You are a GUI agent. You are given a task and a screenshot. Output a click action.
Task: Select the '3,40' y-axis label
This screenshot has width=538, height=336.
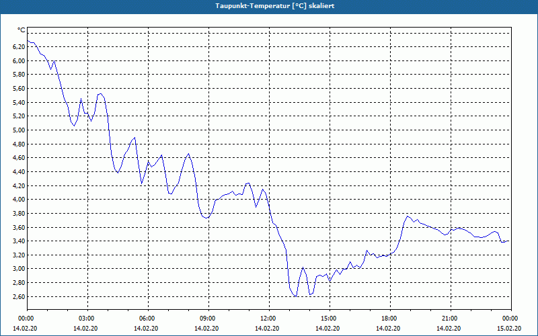tap(20, 241)
